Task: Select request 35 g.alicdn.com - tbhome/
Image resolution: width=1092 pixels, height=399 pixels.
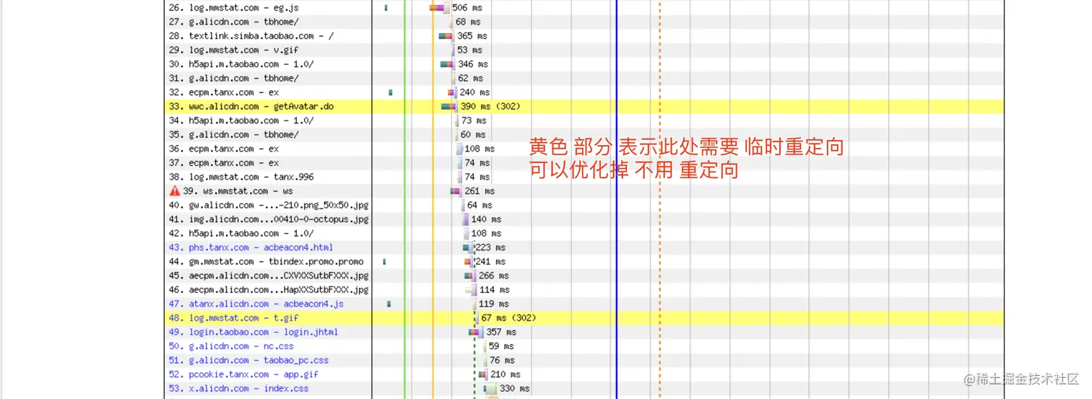Action: tap(233, 134)
